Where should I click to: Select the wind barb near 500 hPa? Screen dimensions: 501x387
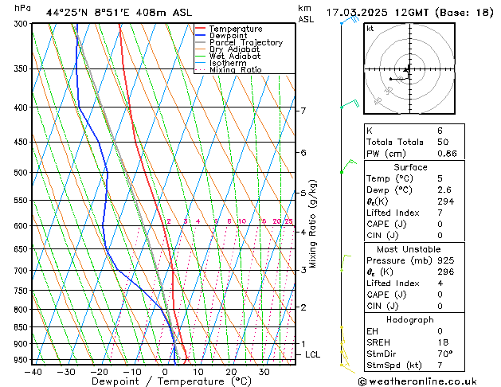346,166
